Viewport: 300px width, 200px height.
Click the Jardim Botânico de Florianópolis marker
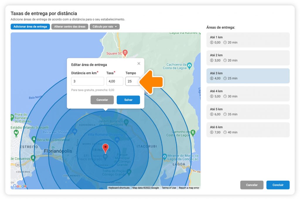coord(126,122)
